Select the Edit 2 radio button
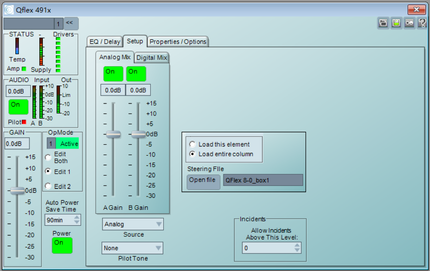Screen dimensions: 430x271 (48, 186)
